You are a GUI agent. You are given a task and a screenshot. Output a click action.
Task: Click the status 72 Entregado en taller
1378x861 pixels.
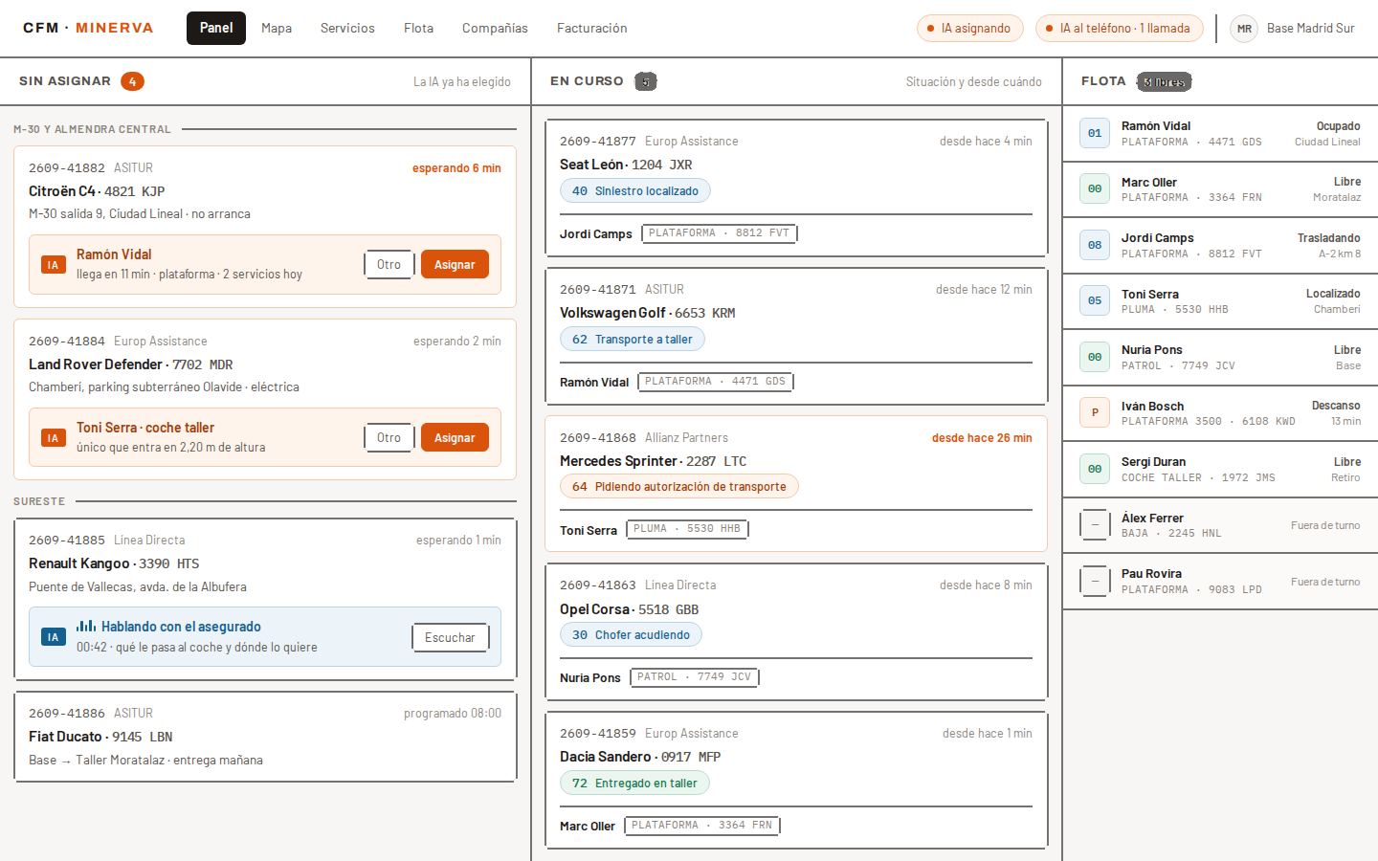pyautogui.click(x=634, y=783)
